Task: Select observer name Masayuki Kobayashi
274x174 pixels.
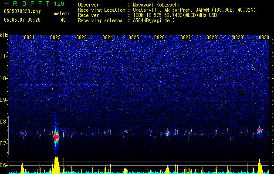Action: click(156, 5)
